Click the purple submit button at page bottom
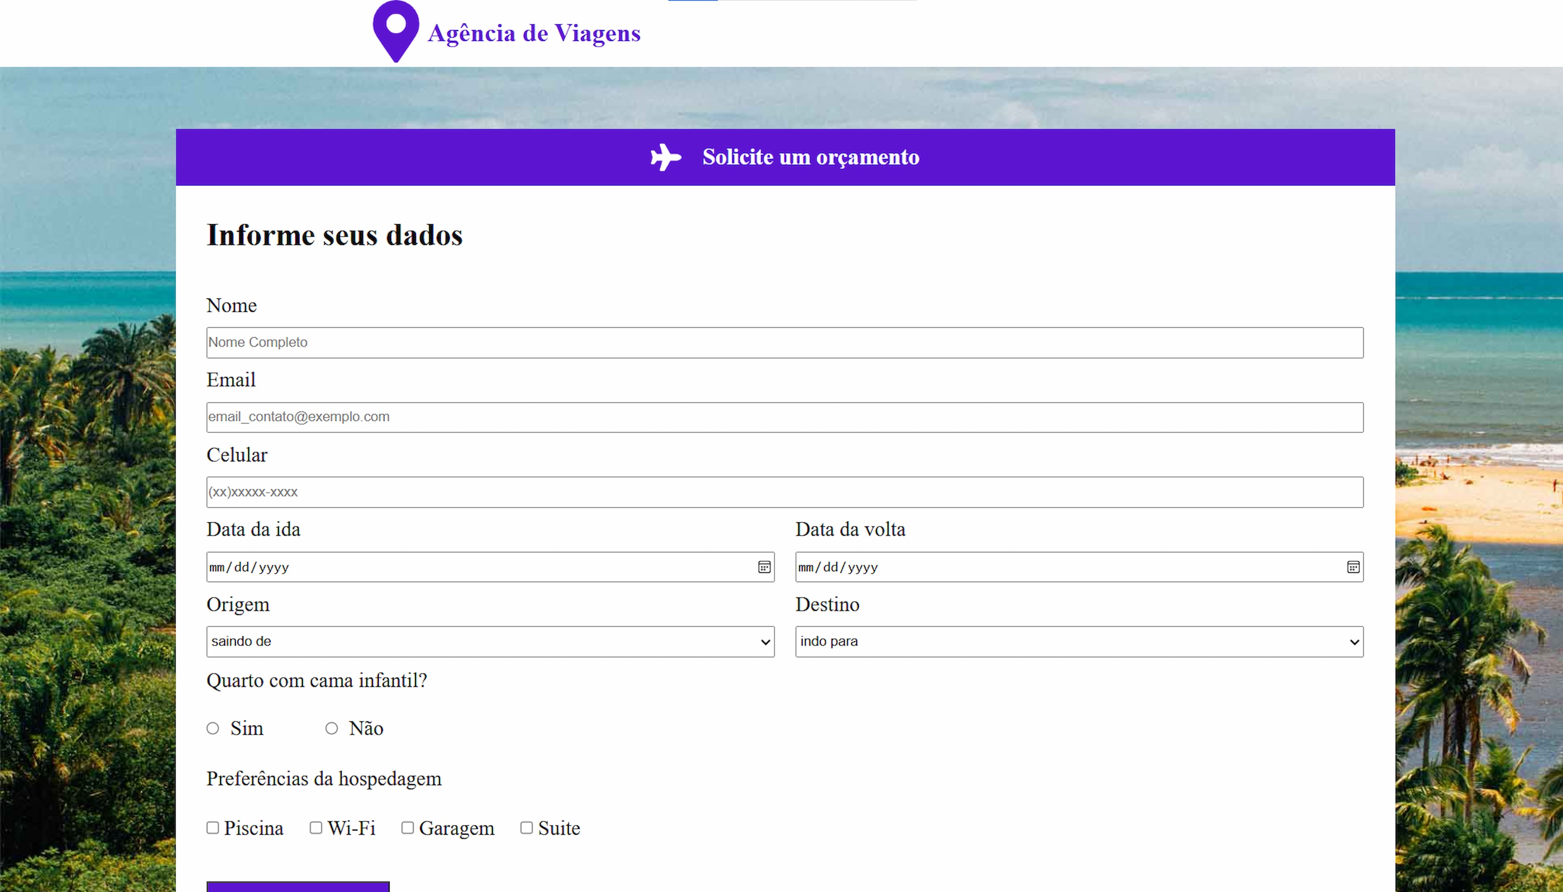 tap(298, 887)
